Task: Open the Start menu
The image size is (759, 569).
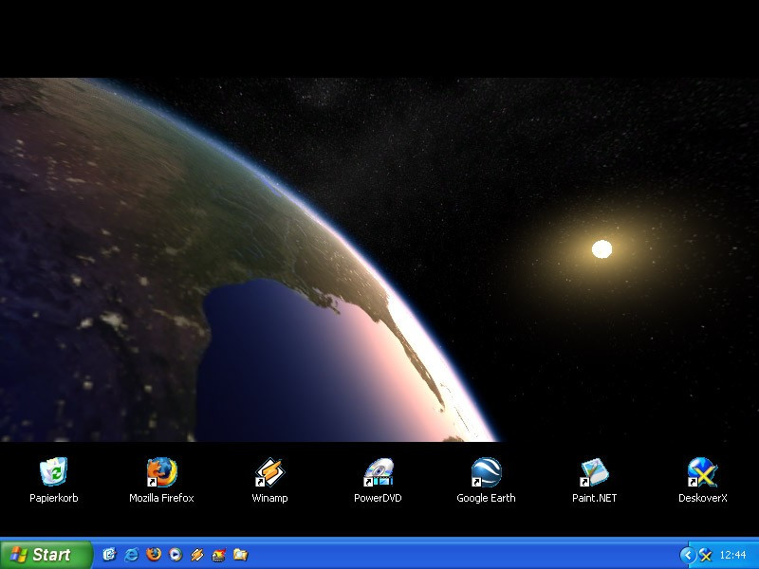Action: tap(46, 555)
